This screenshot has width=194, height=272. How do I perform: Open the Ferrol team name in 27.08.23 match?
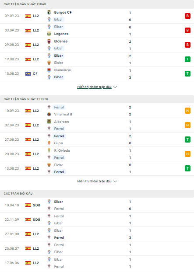coord(59,136)
